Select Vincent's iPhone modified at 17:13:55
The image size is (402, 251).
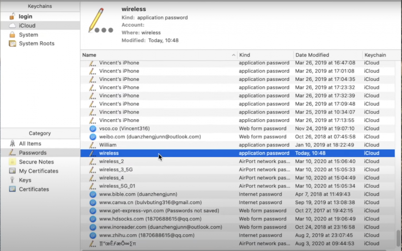click(238, 120)
